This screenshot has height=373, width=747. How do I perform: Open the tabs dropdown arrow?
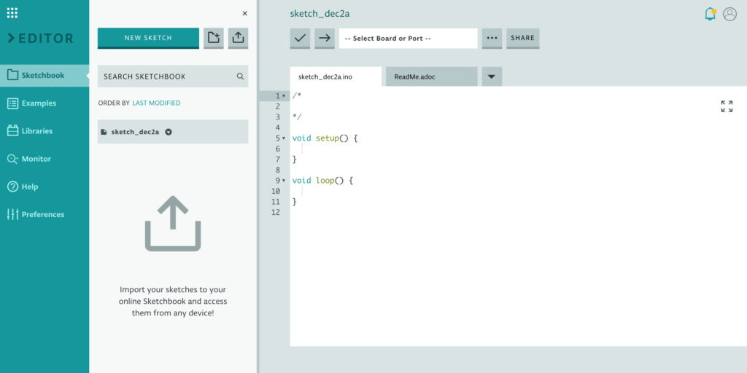(492, 76)
